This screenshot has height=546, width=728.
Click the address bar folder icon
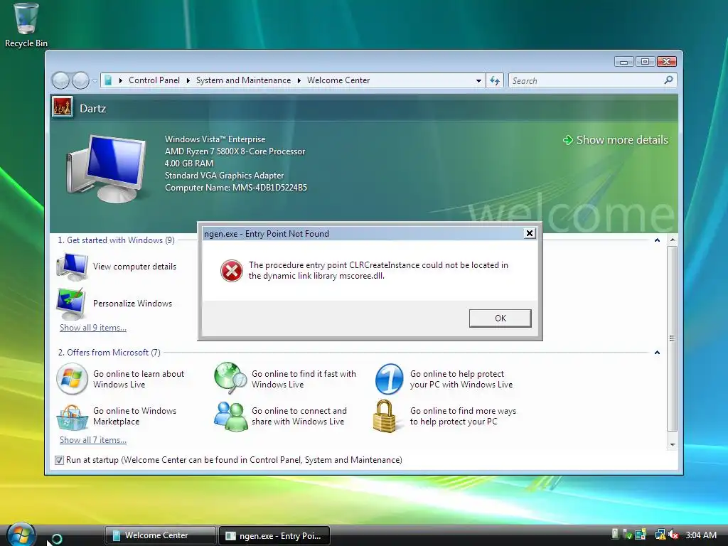click(108, 80)
